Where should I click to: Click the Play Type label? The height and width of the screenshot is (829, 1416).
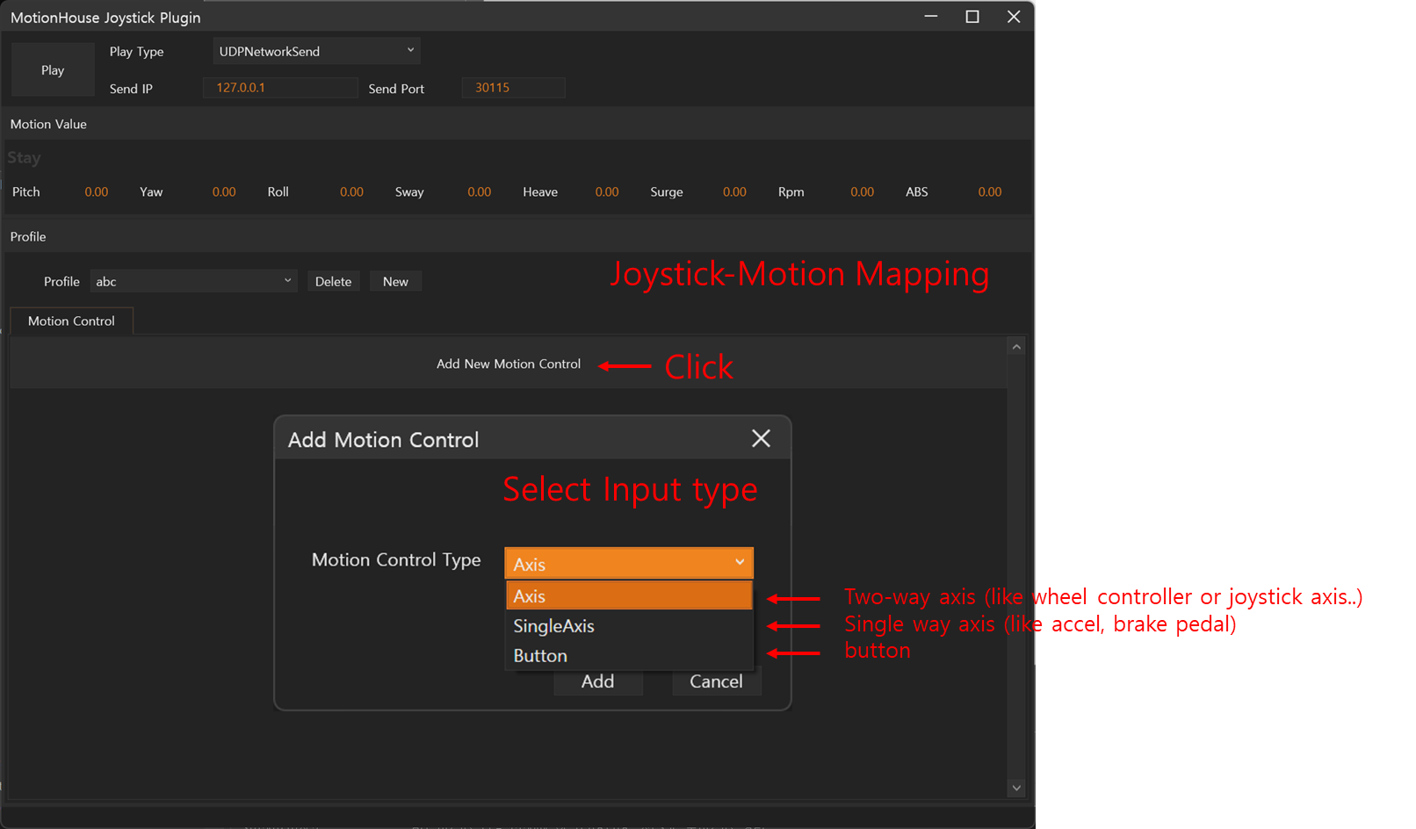tap(136, 52)
